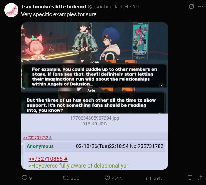Repost the tweet with retweet icon
This screenshot has height=185, width=206.
[x=65, y=178]
